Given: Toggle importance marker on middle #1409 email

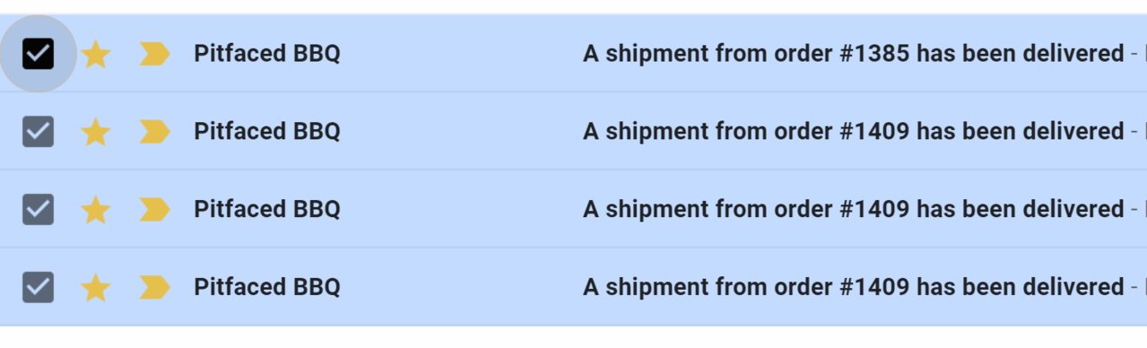Looking at the screenshot, I should click(154, 210).
